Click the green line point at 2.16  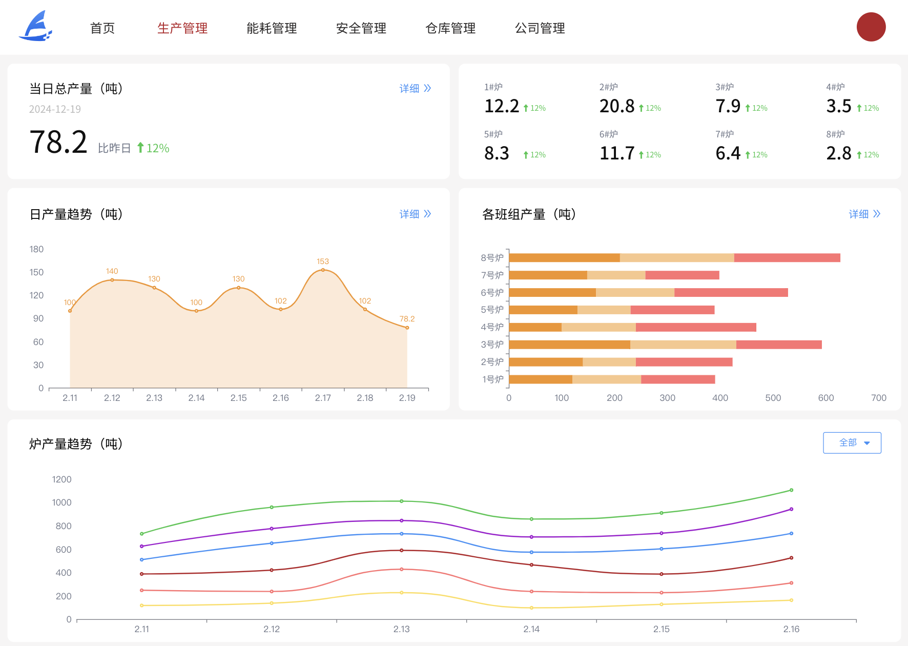coord(791,490)
